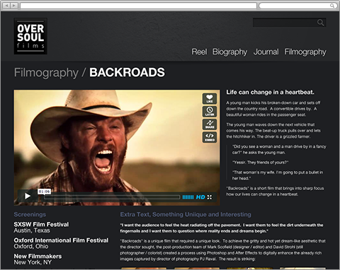
Task: Adjust the video volume bars
Action: pyautogui.click(x=188, y=197)
